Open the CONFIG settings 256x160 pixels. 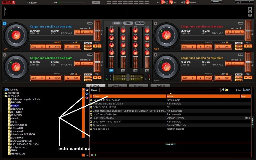pos(216,2)
